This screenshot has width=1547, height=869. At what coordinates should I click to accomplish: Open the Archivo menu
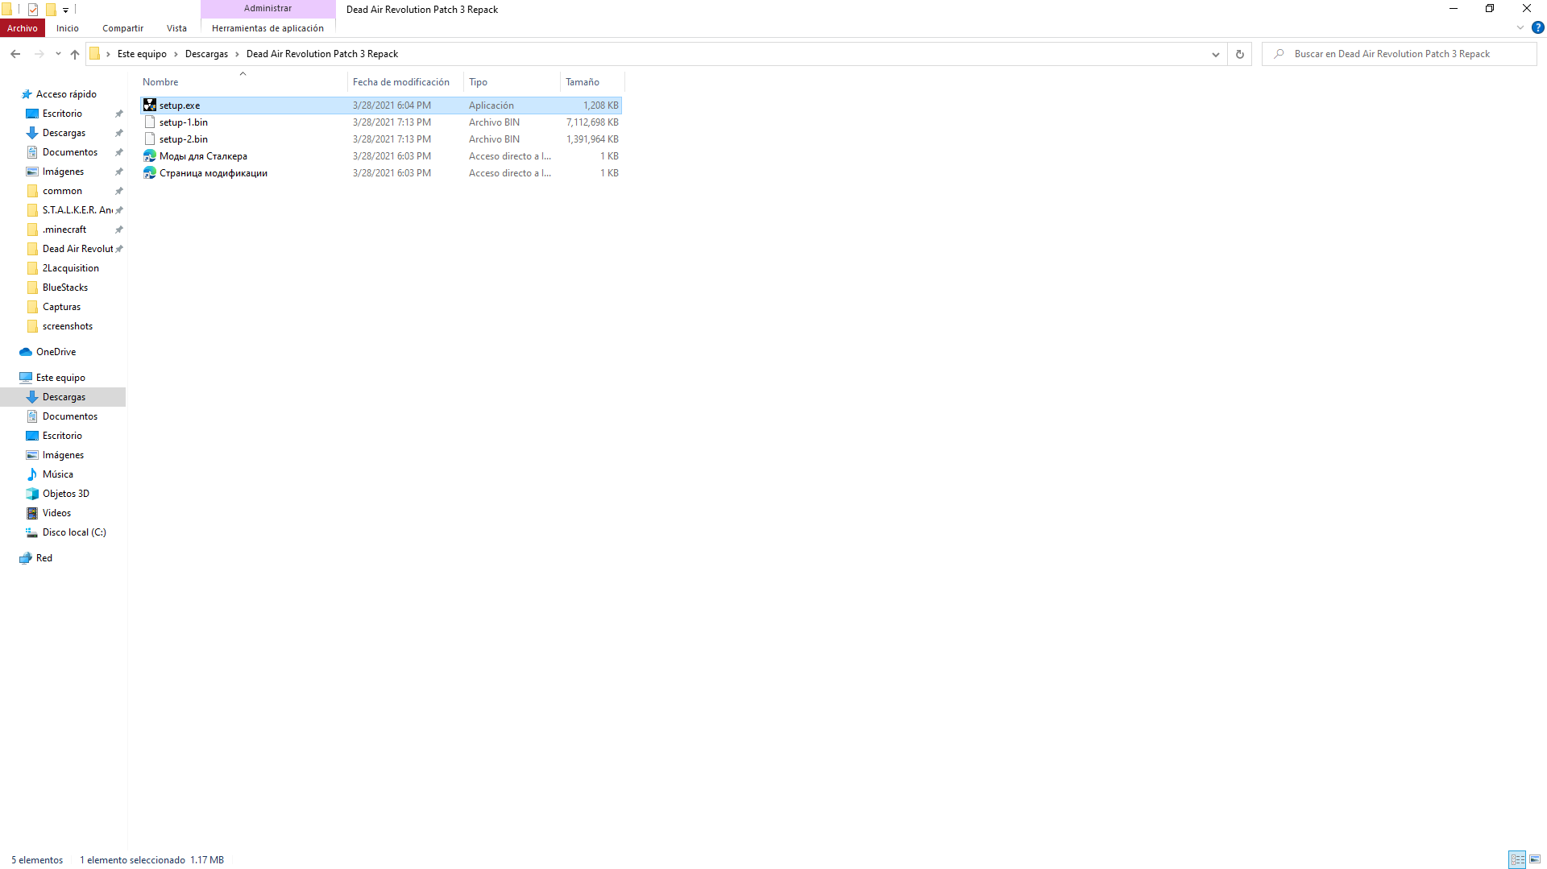23,28
